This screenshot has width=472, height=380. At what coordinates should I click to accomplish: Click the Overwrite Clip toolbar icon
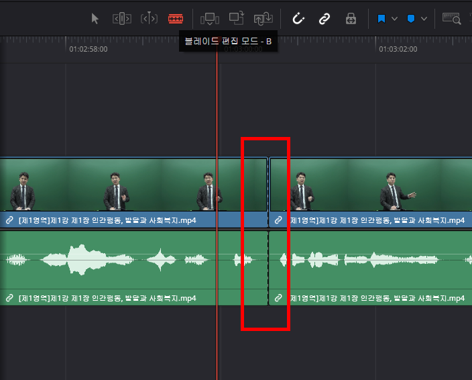coord(236,18)
